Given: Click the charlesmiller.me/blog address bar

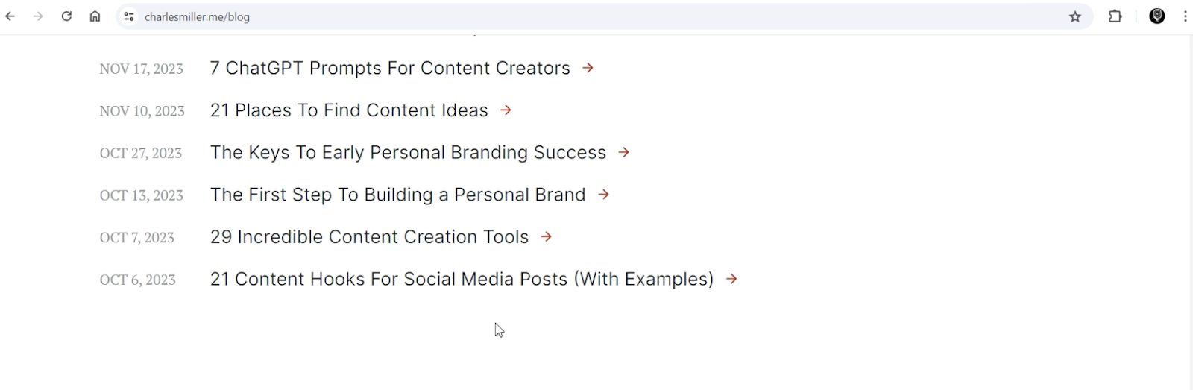Looking at the screenshot, I should point(596,16).
